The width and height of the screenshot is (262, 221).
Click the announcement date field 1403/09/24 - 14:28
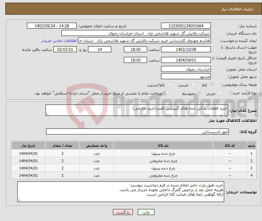tap(52, 26)
